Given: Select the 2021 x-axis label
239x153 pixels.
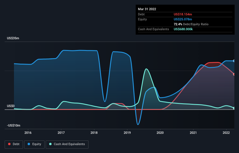Looking at the screenshot, I should [x=193, y=133].
